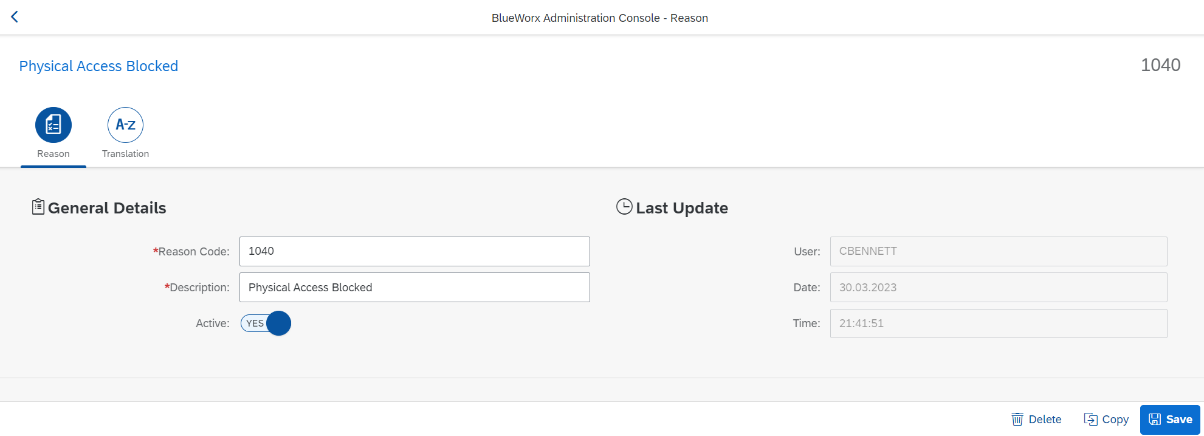Viewport: 1204px width, 436px height.
Task: Click the Physical Access Blocked title link
Action: [98, 66]
